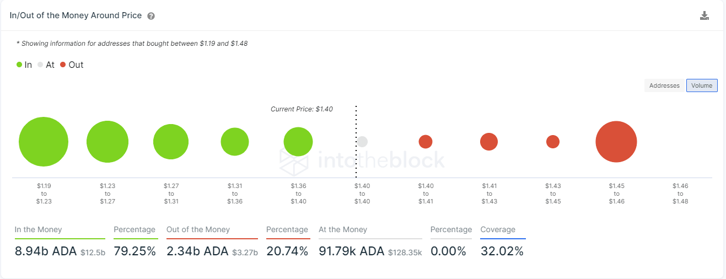This screenshot has width=726, height=279.
Task: Select the $1.31 to $1.36 green bubble
Action: [235, 142]
